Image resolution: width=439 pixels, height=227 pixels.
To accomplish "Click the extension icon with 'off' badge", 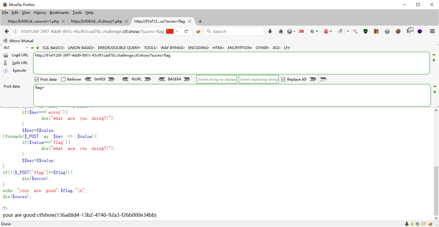I will 410,31.
